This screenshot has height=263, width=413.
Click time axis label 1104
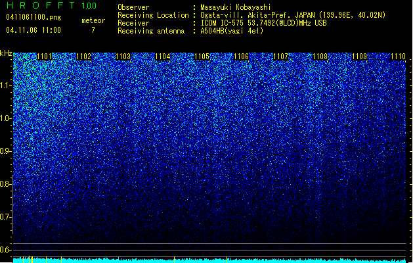[x=163, y=57]
